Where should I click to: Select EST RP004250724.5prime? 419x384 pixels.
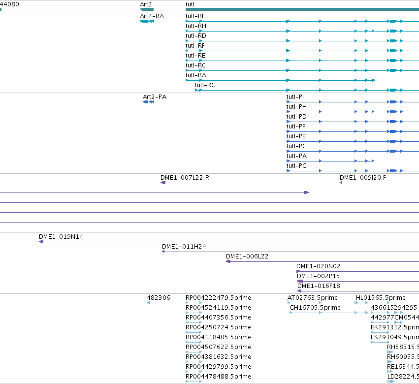218,327
